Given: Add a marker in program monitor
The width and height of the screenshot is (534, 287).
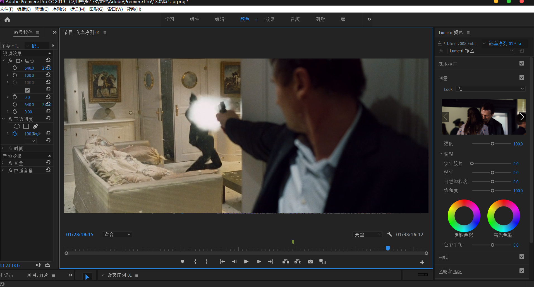Looking at the screenshot, I should tap(182, 262).
